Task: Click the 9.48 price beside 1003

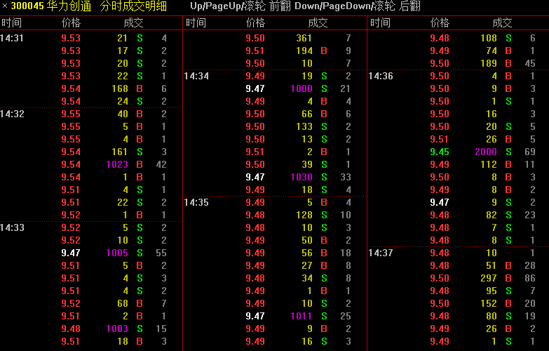Action: pyautogui.click(x=71, y=329)
